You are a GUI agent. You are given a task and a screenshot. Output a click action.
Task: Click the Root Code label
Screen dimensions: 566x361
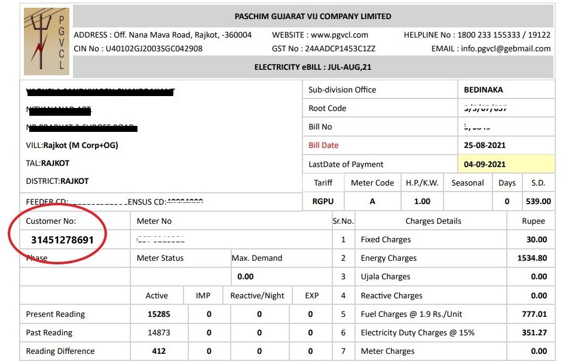(327, 108)
